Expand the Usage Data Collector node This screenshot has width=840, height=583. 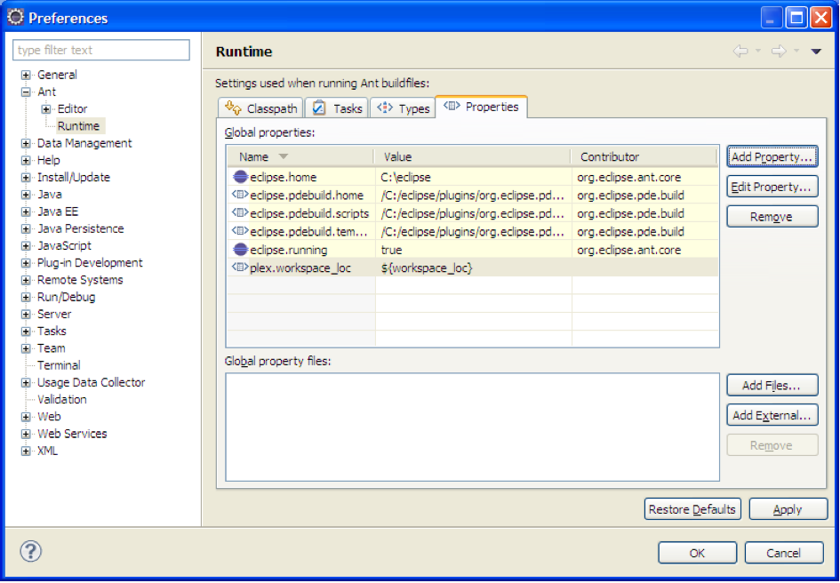click(26, 383)
